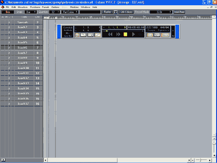Start playback with the play button
The height and width of the screenshot is (163, 217).
pyautogui.click(x=133, y=34)
